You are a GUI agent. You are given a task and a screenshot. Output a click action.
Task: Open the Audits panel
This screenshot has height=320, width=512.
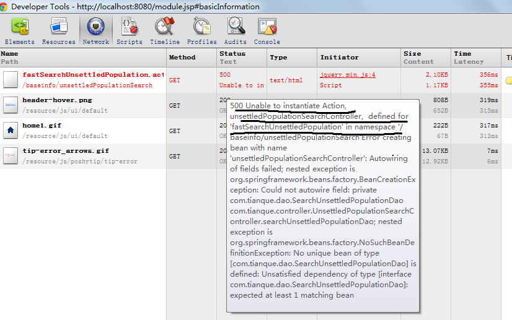click(x=236, y=32)
